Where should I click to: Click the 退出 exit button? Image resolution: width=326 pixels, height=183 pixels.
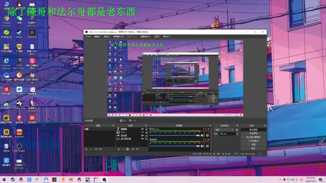click(x=253, y=148)
